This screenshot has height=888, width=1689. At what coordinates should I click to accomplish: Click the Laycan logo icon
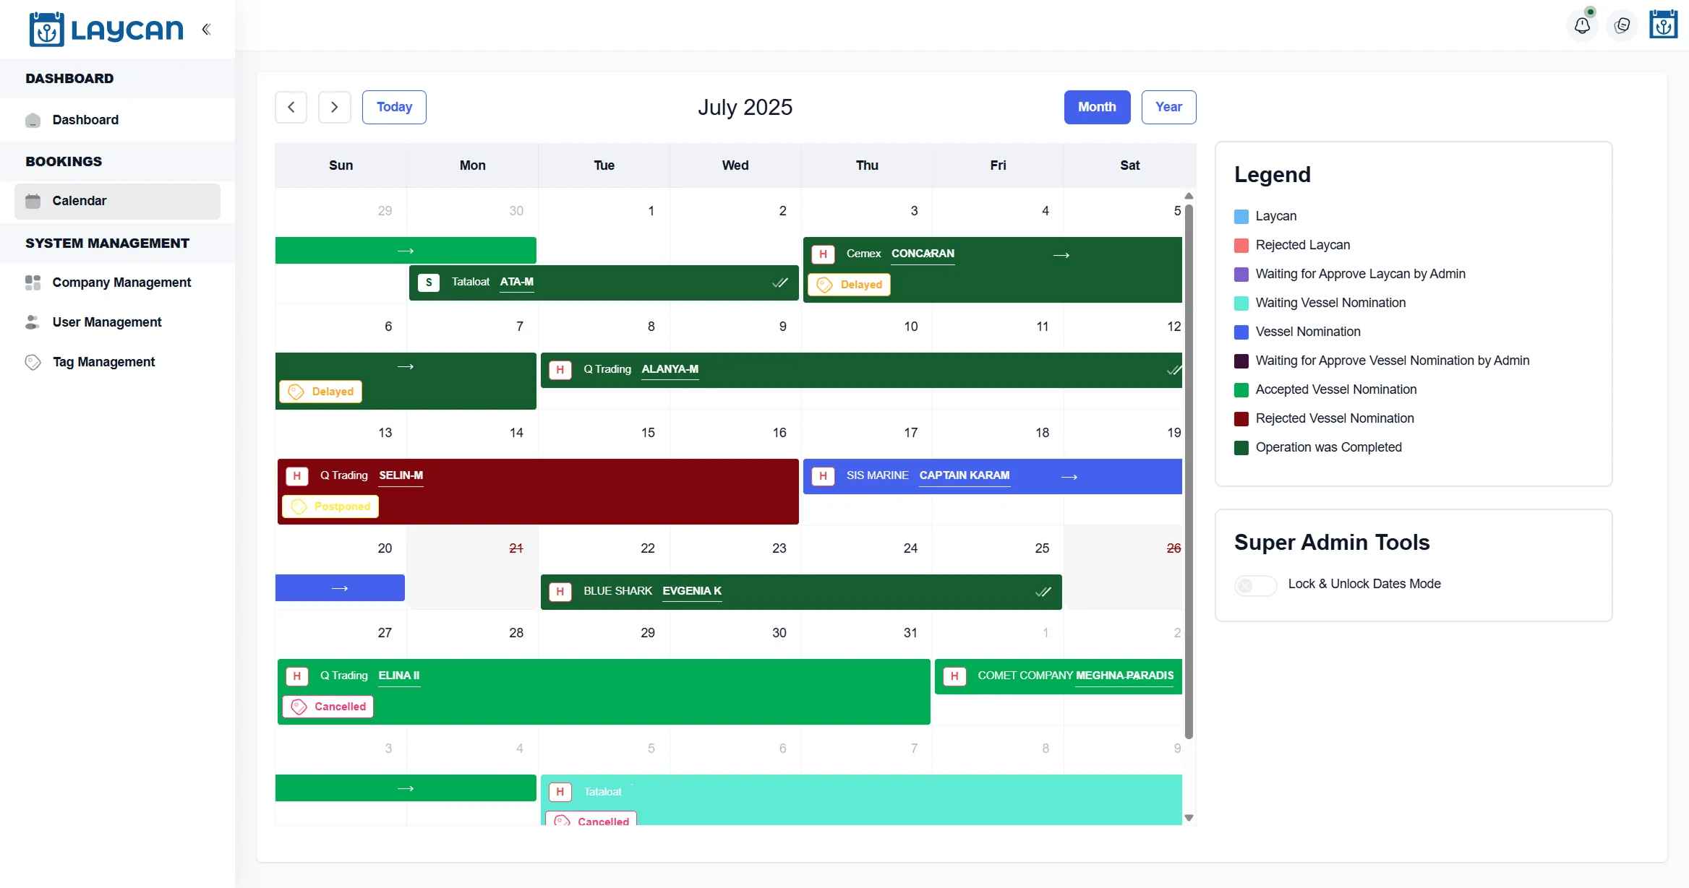click(x=46, y=30)
